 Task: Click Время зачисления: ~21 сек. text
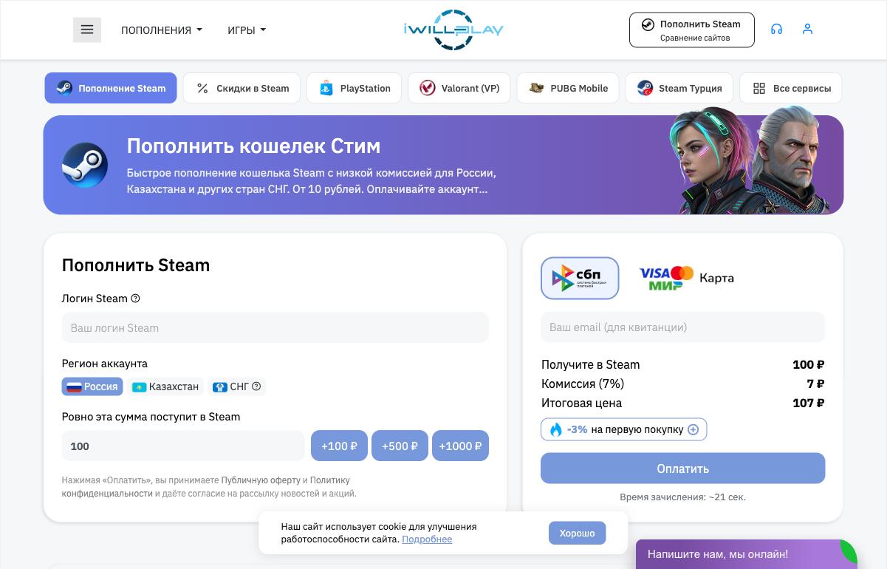pyautogui.click(x=682, y=497)
